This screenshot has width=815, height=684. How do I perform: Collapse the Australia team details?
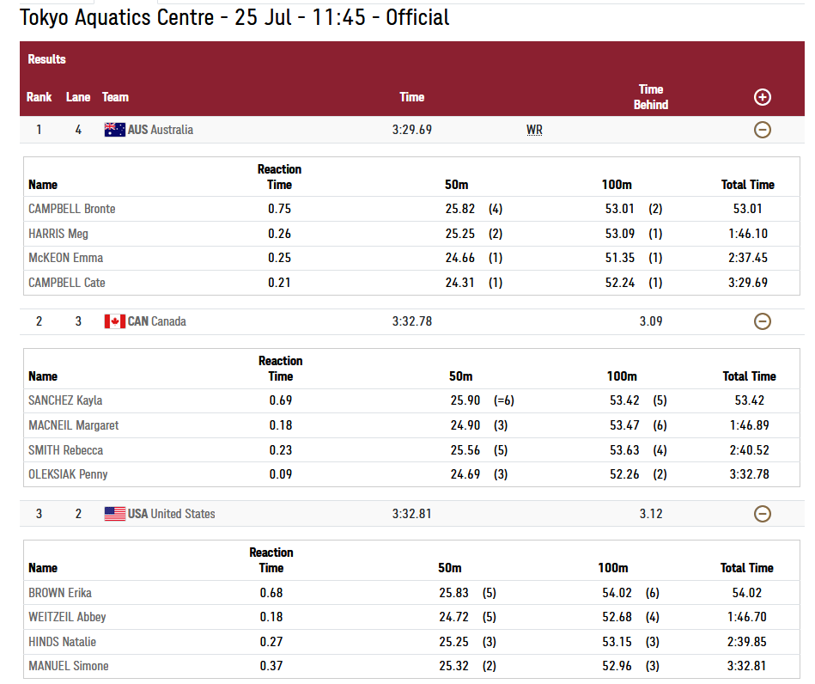[x=762, y=130]
